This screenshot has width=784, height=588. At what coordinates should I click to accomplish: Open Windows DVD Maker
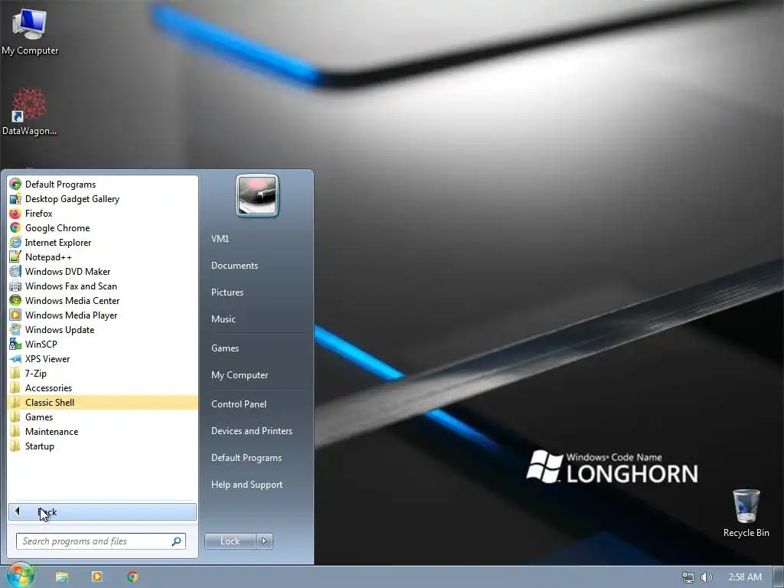[103, 272]
